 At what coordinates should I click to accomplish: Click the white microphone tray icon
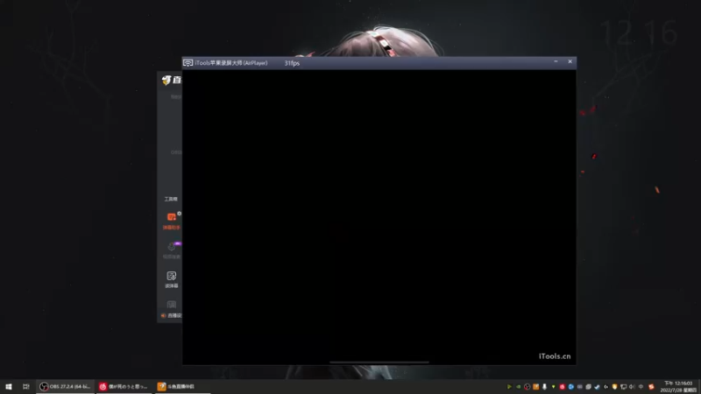544,387
